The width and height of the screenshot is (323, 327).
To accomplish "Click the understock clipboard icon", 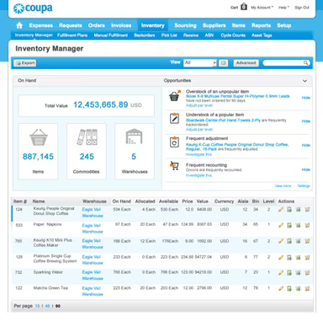I will pyautogui.click(x=175, y=118).
